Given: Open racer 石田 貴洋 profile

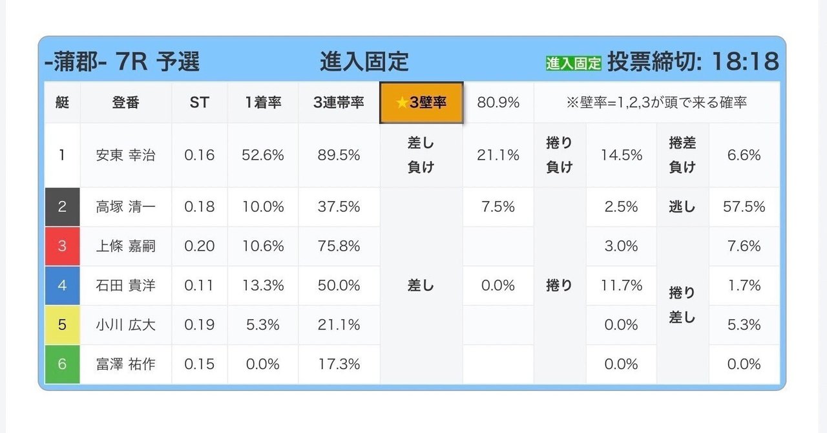Looking at the screenshot, I should pos(125,286).
